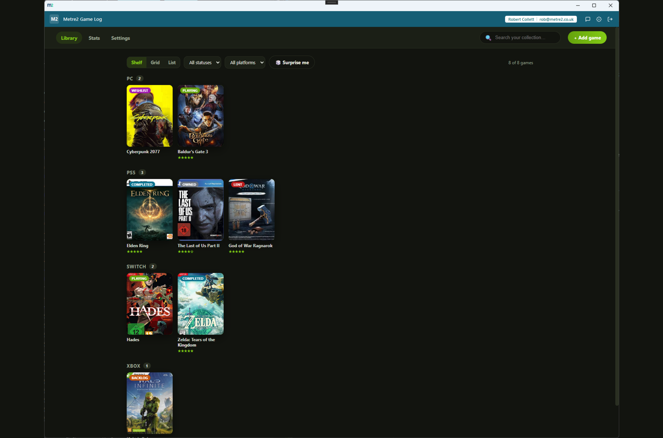Click Zelda Tears of the Kingdom star rating
This screenshot has height=438, width=663.
pos(185,351)
